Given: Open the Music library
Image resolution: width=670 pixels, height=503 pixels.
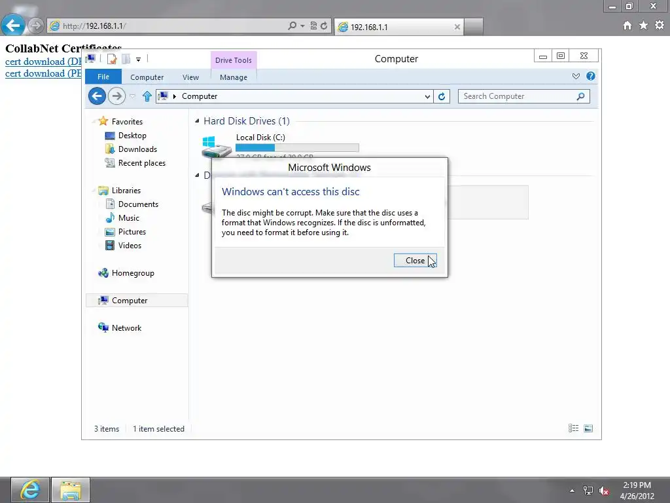Looking at the screenshot, I should (x=129, y=217).
